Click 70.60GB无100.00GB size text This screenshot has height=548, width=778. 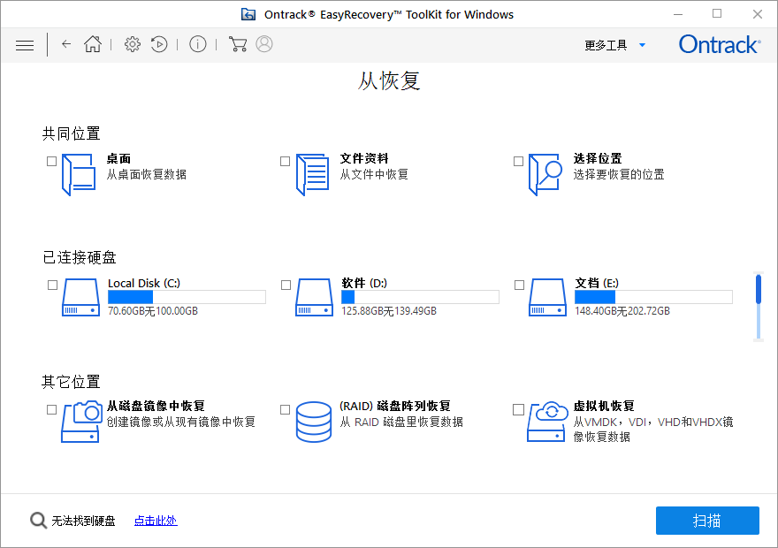[x=153, y=311]
